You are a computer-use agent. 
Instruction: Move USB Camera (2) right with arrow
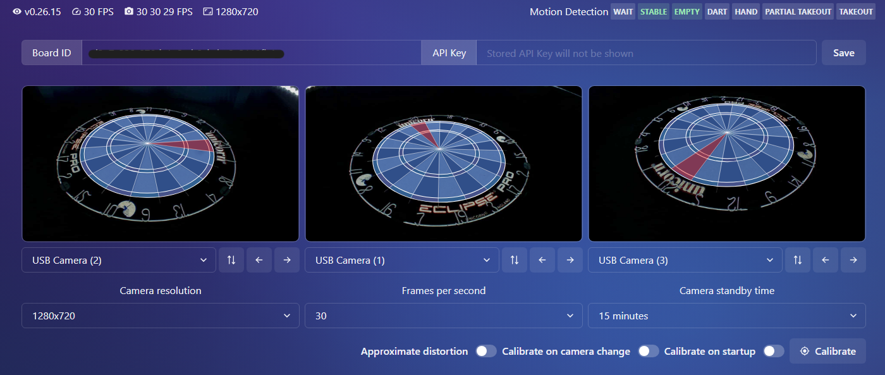tap(287, 260)
